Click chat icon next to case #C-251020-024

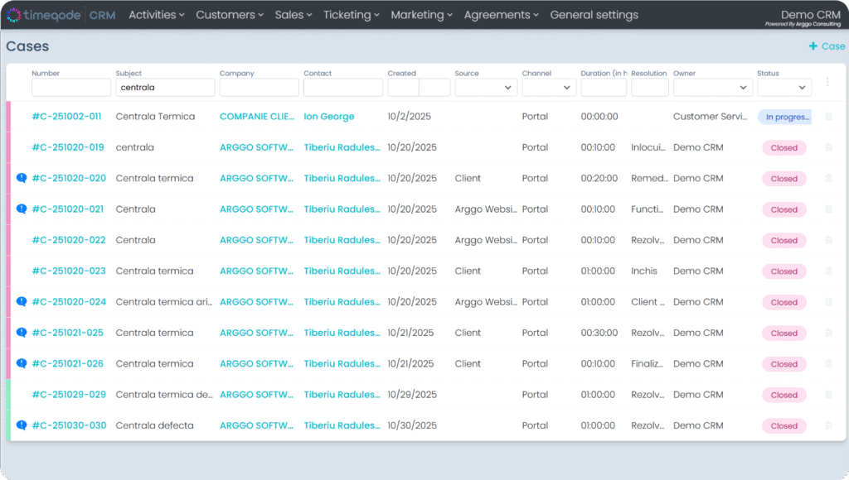pos(22,302)
